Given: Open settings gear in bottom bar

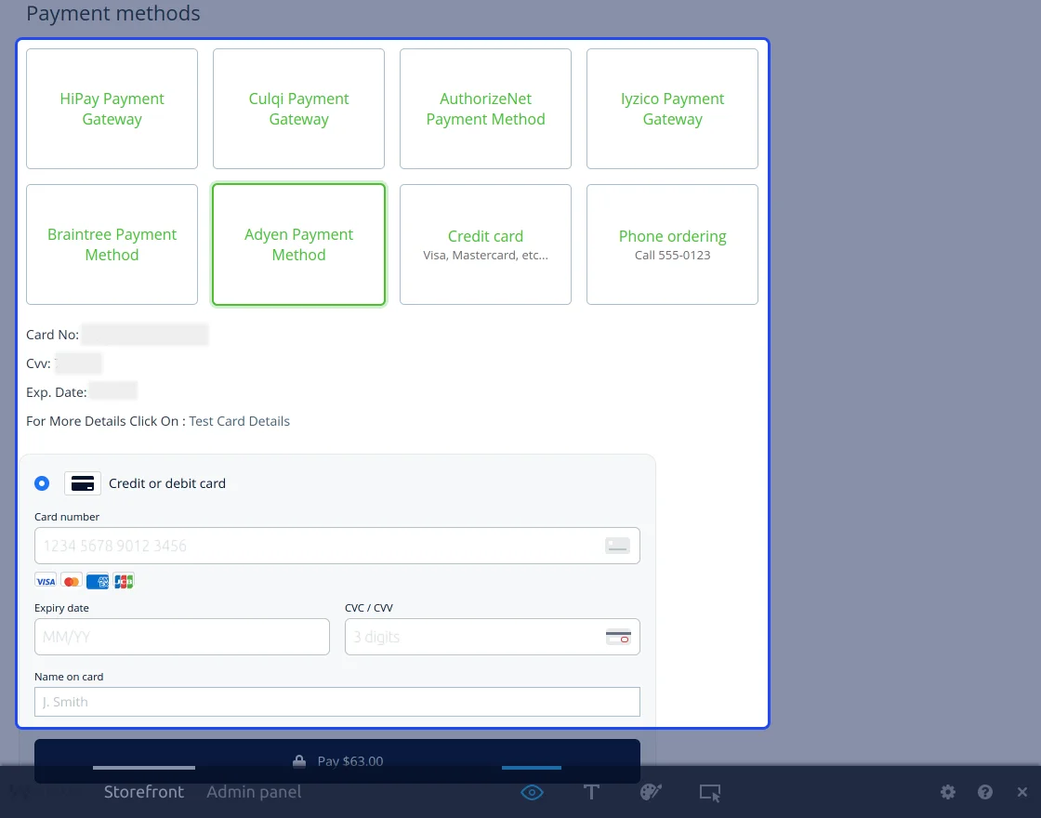Looking at the screenshot, I should click(948, 792).
